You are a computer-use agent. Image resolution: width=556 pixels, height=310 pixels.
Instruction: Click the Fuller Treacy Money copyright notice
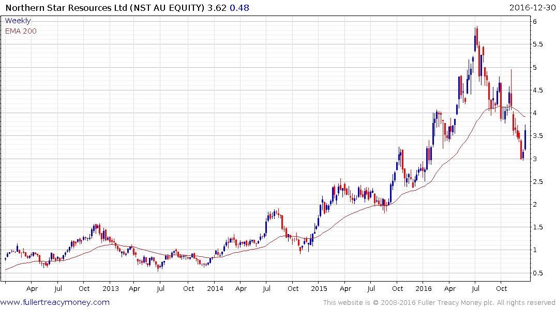(x=439, y=303)
